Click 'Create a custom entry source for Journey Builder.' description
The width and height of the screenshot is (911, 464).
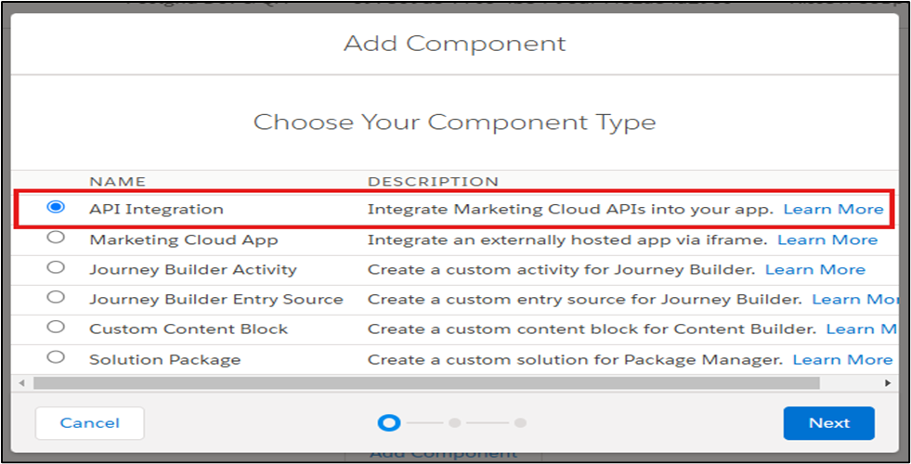pos(584,299)
